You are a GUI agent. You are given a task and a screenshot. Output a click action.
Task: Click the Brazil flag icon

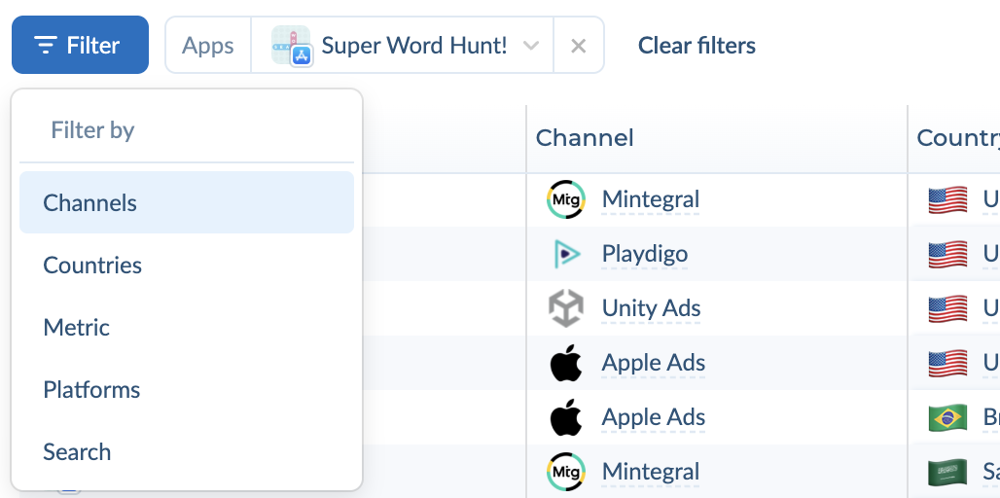coord(947,417)
